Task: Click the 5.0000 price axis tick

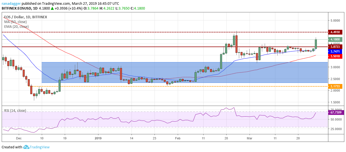Action: point(335,21)
